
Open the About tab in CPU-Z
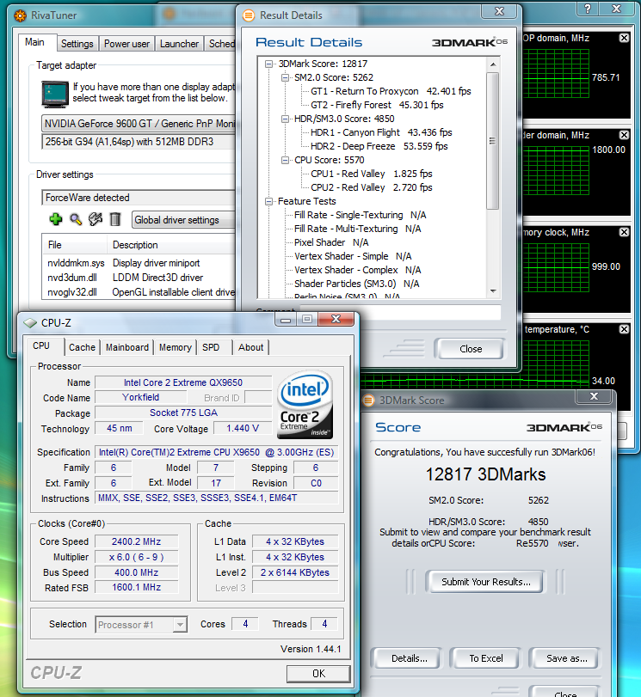click(251, 347)
